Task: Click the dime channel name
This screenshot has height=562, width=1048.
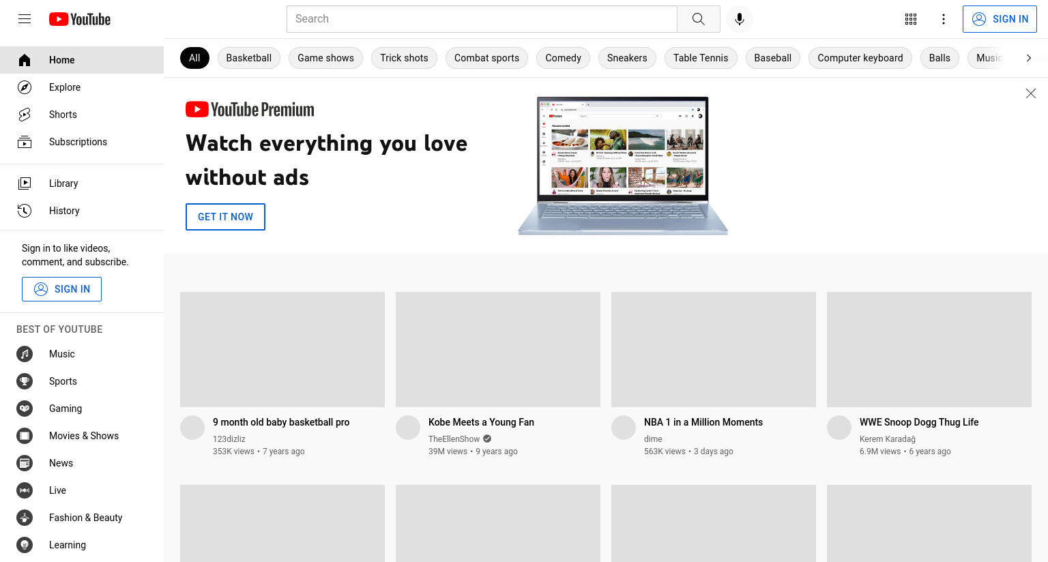Action: click(x=653, y=439)
